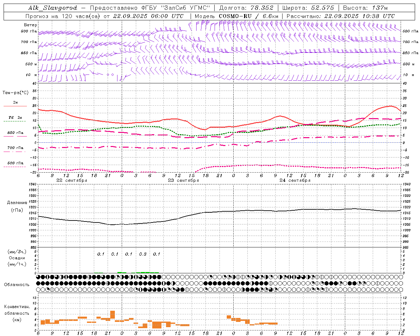Click the 'Td 2м' dew point legend entry
420x336 pixels.
(x=15, y=117)
